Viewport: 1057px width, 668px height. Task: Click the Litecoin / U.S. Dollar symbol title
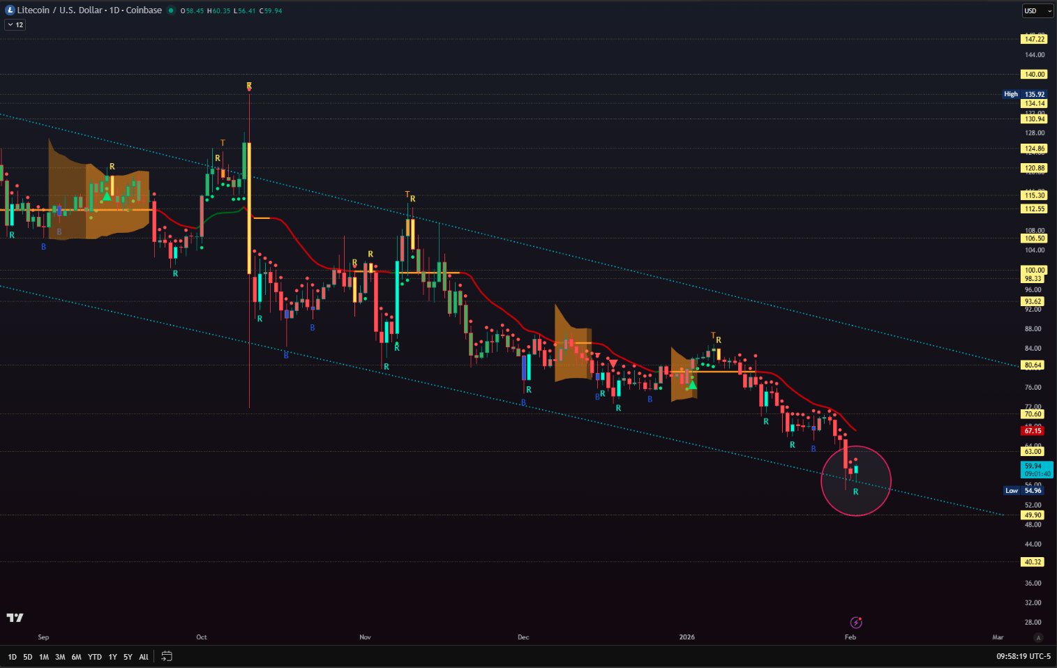89,10
